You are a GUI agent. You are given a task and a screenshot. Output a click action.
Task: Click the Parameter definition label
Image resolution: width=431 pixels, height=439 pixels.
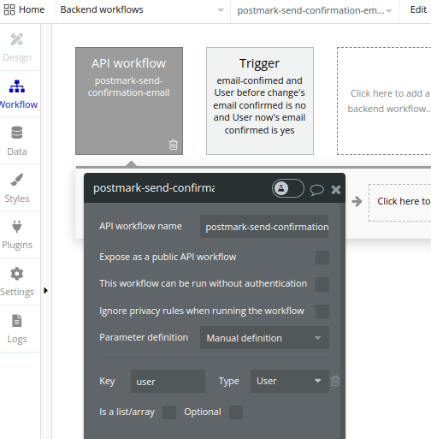144,337
